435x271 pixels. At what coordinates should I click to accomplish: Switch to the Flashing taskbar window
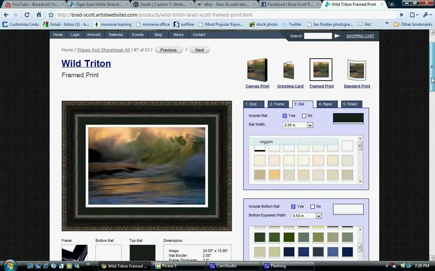pos(288,266)
